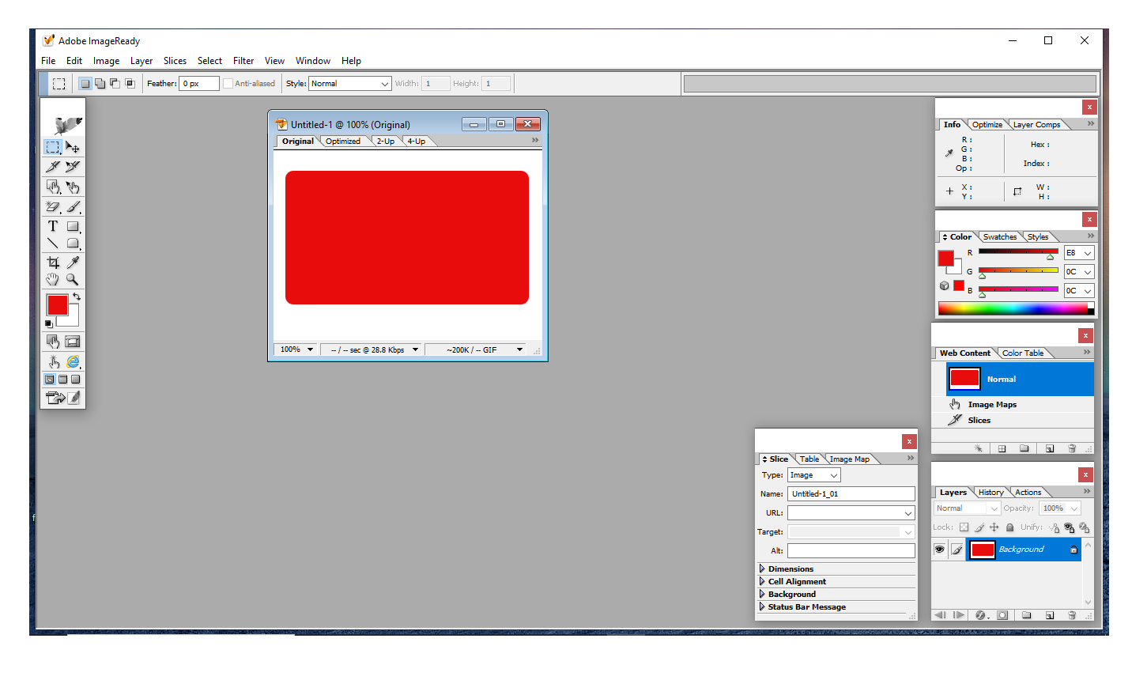This screenshot has width=1132, height=680.
Task: Open the slice Type dropdown
Action: tap(813, 475)
